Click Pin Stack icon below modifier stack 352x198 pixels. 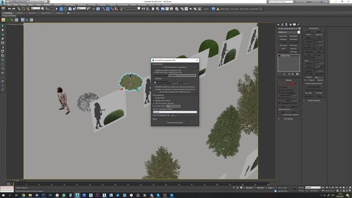280,74
